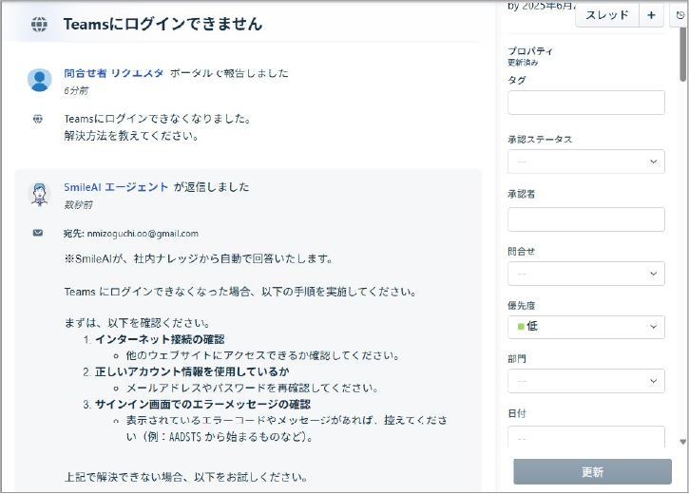Open the 問合せ者 リクエスタ profile link
The width and height of the screenshot is (689, 494).
pyautogui.click(x=114, y=73)
